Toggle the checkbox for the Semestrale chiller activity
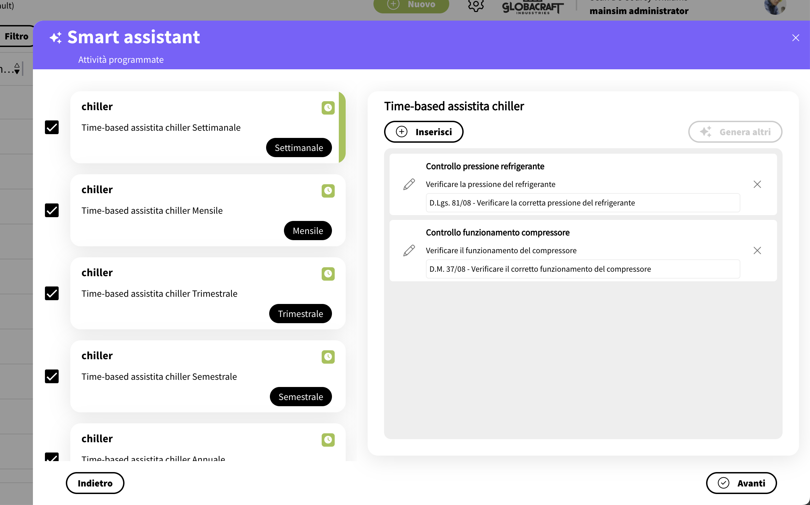 [x=51, y=376]
